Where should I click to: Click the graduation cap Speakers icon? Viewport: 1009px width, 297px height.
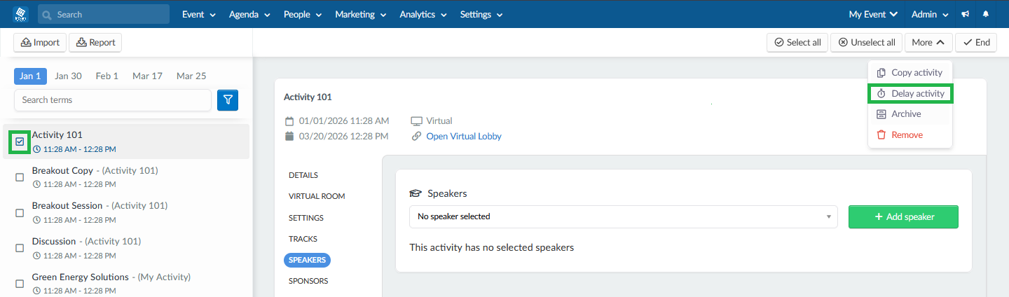pos(416,193)
